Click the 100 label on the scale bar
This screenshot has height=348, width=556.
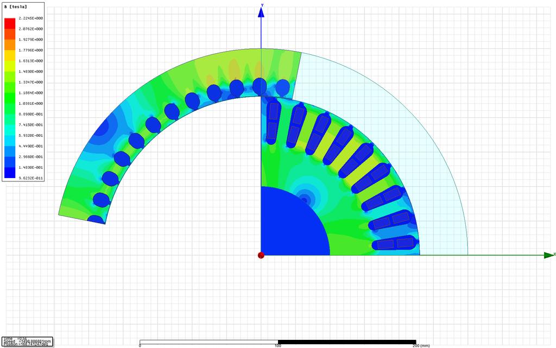[277, 345]
